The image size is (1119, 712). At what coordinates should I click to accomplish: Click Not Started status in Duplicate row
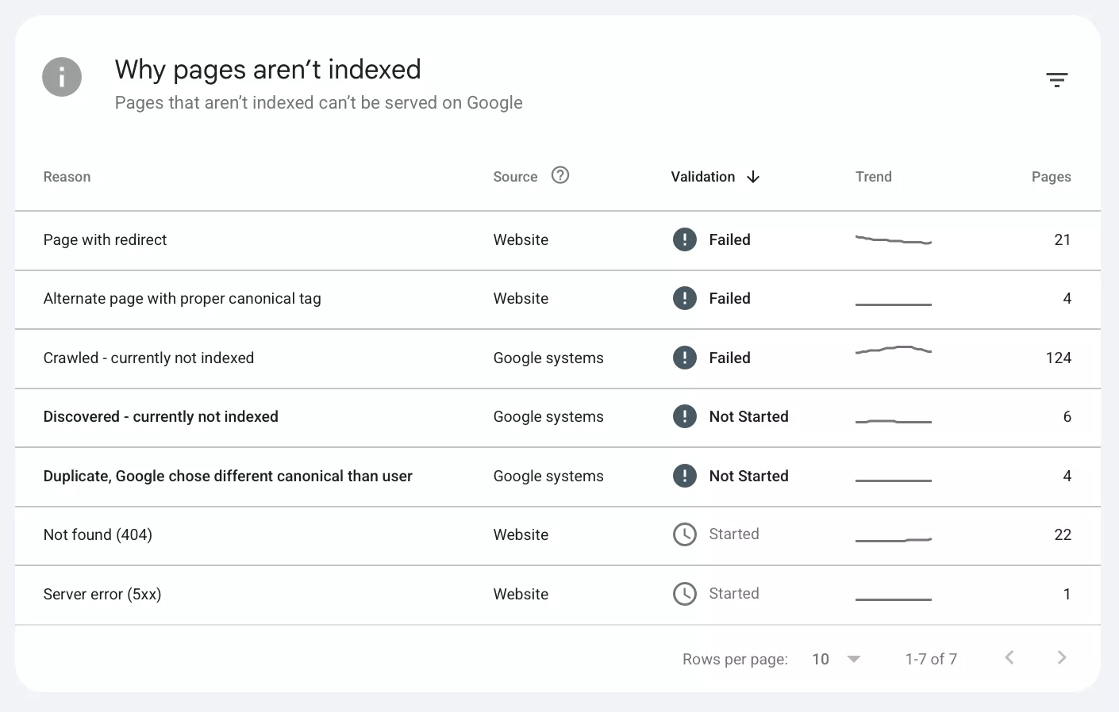click(x=748, y=476)
